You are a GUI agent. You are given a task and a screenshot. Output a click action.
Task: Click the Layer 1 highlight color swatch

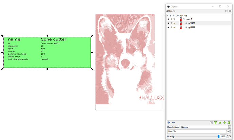180,19
